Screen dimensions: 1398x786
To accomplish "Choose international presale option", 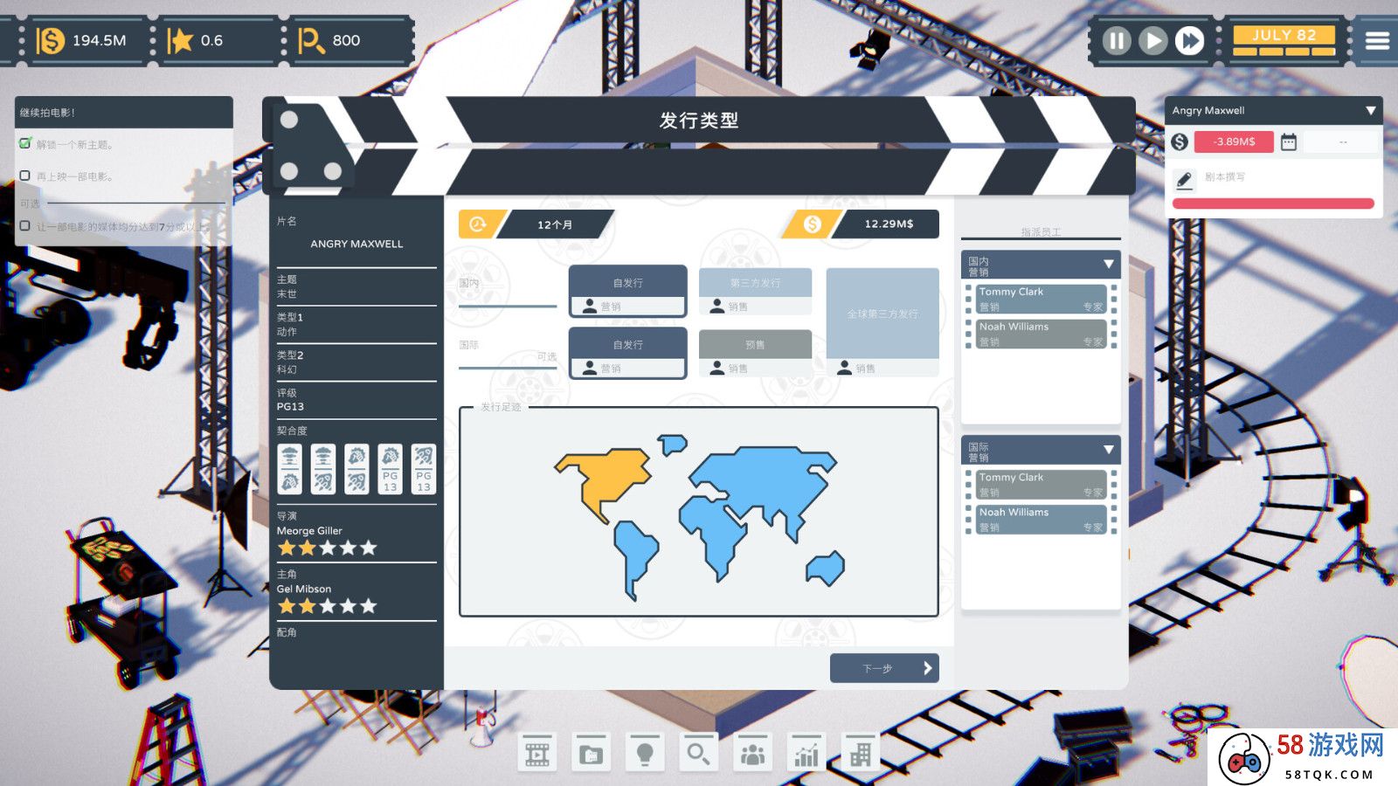I will (755, 353).
